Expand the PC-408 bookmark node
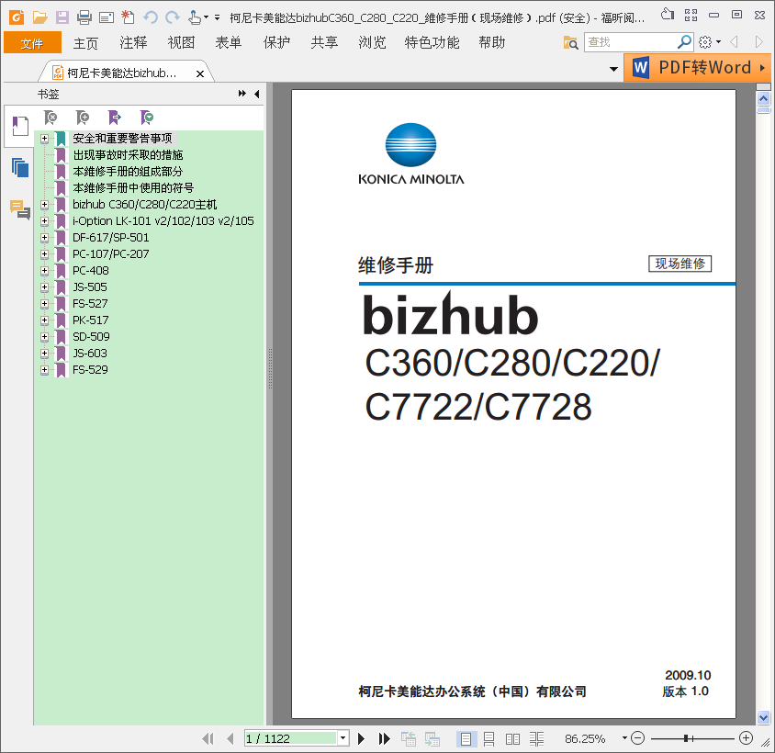Viewport: 775px width, 753px height. (44, 271)
